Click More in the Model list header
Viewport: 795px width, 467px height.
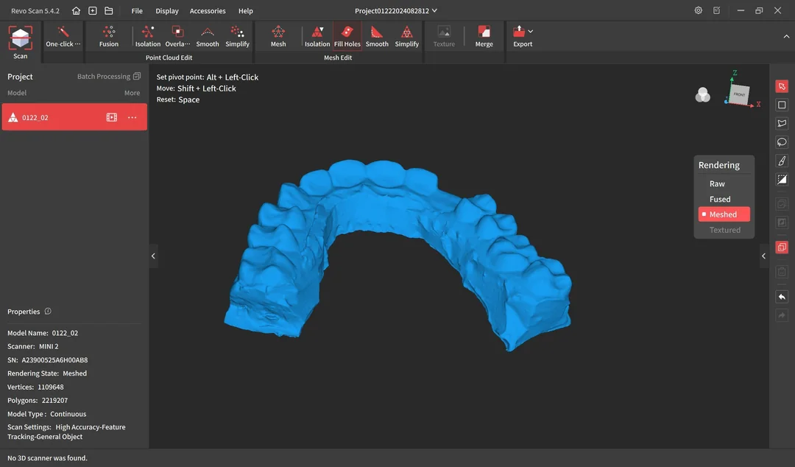(132, 93)
